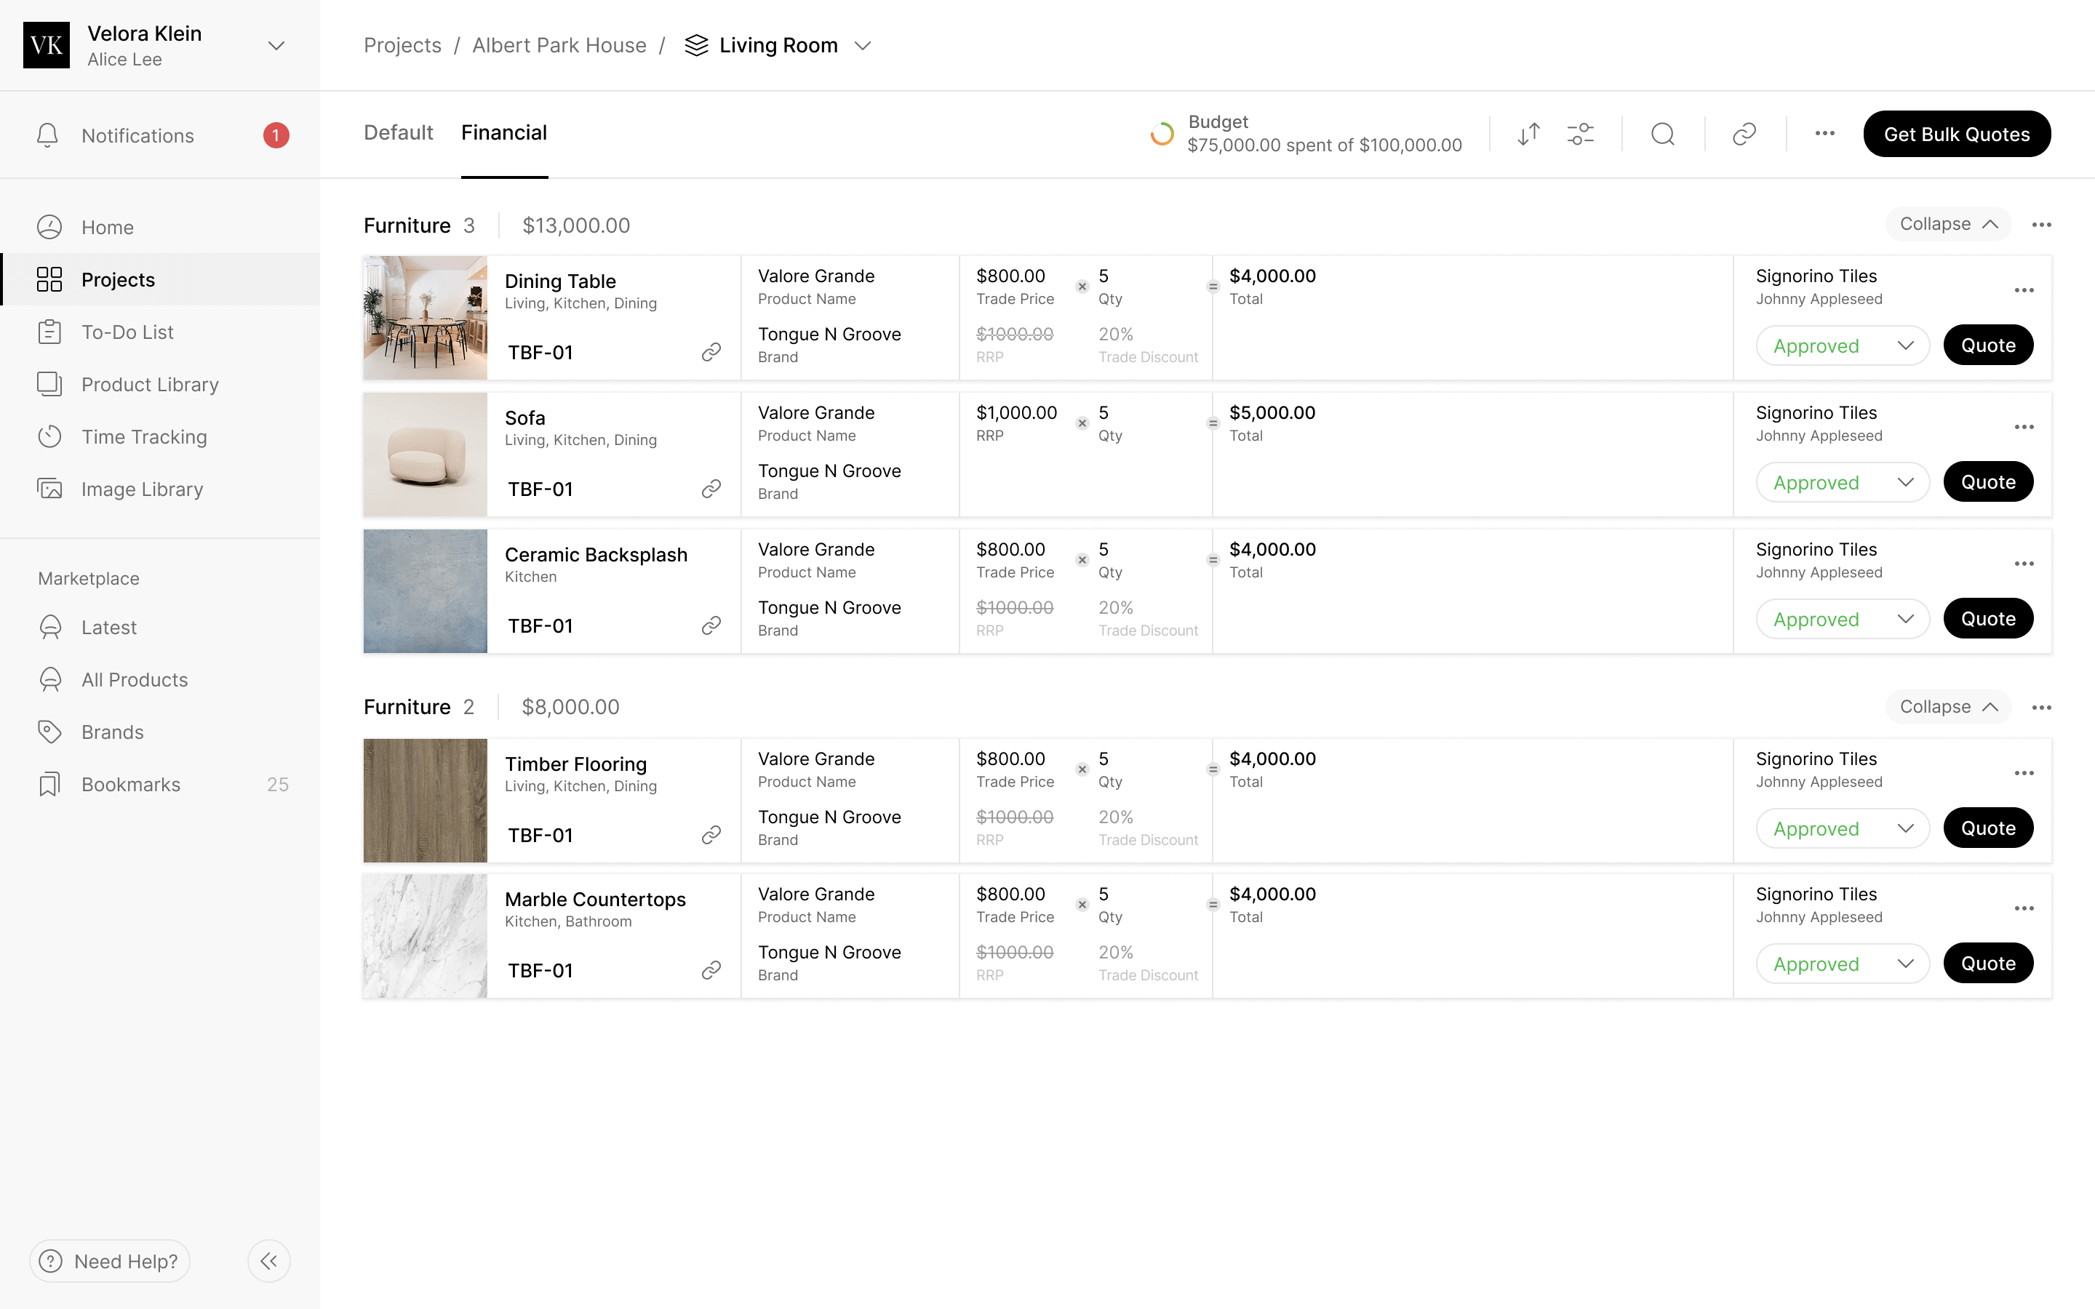
Task: Click the red notification badge
Action: coord(275,135)
